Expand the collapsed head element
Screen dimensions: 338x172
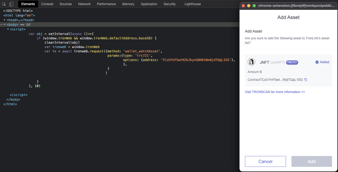click(x=5, y=20)
